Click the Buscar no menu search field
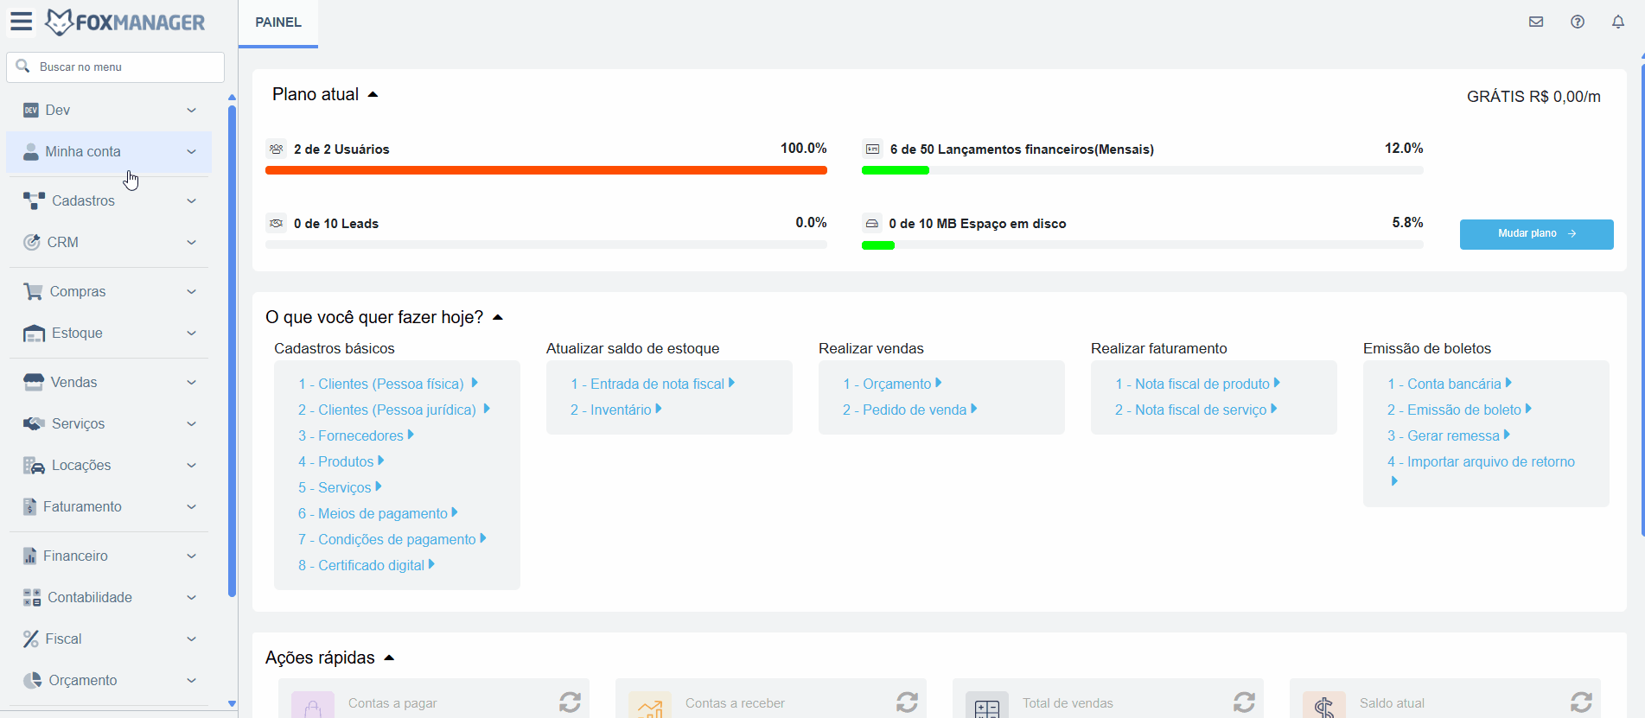This screenshot has height=718, width=1645. click(121, 67)
